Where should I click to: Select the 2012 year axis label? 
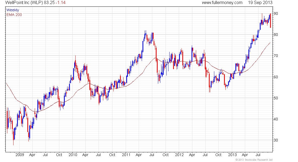pos(179,155)
